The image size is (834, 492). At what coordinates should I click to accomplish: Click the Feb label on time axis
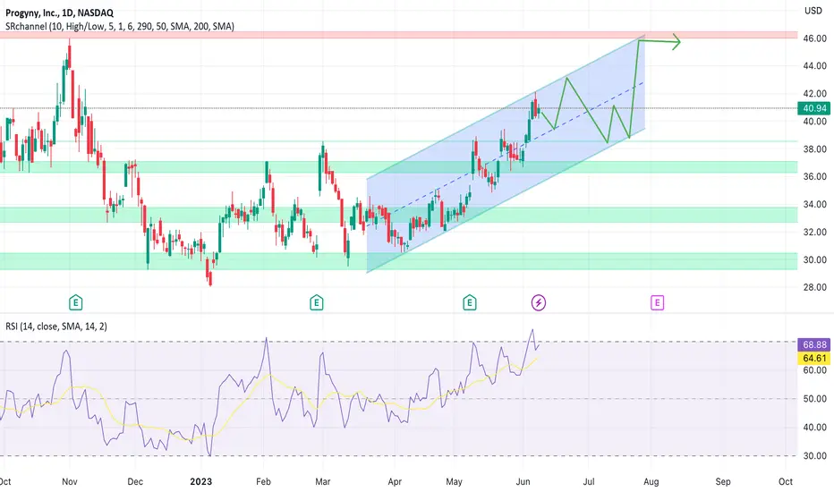(x=263, y=481)
